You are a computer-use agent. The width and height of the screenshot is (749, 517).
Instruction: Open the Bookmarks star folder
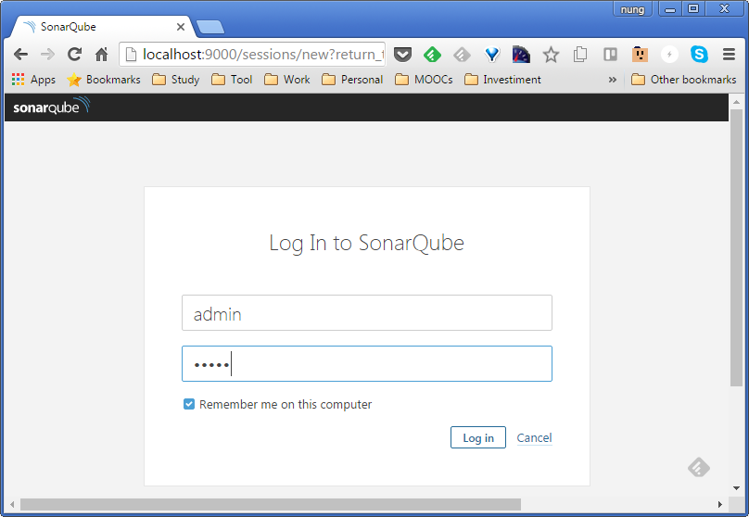click(x=104, y=80)
